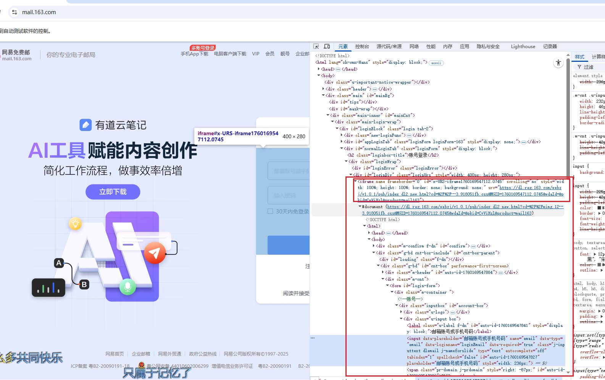Switch to the 应用 tab
Screen dimensions: 605x380
pos(465,47)
